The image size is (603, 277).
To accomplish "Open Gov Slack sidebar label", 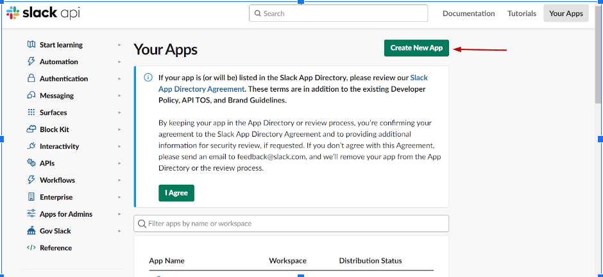I will tap(55, 231).
